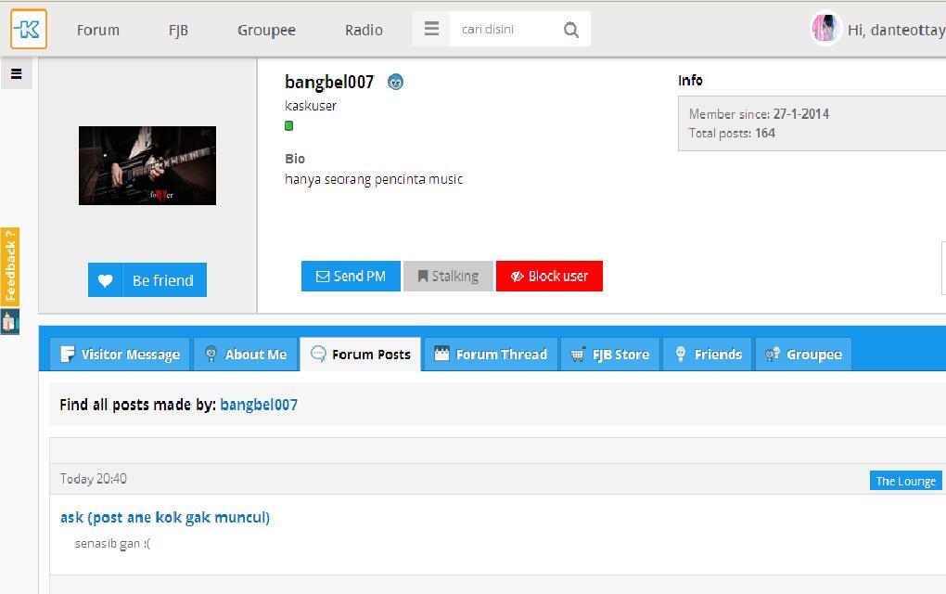This screenshot has width=946, height=594.
Task: Click the danteottay avatar thumbnail
Action: (x=825, y=29)
